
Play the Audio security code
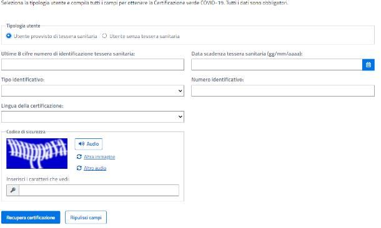(89, 144)
